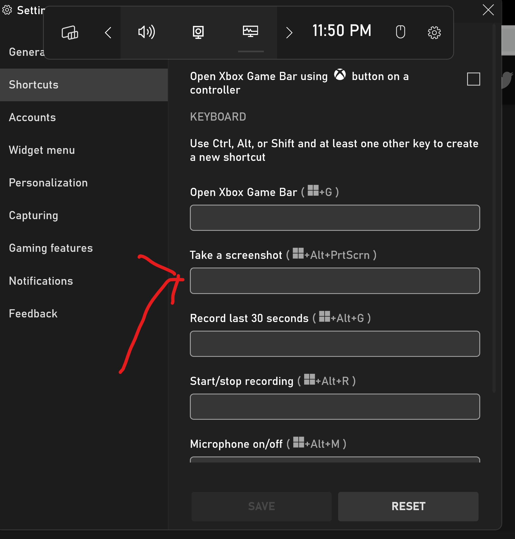The width and height of the screenshot is (515, 539).
Task: Open the Accounts settings tab
Action: coord(84,118)
